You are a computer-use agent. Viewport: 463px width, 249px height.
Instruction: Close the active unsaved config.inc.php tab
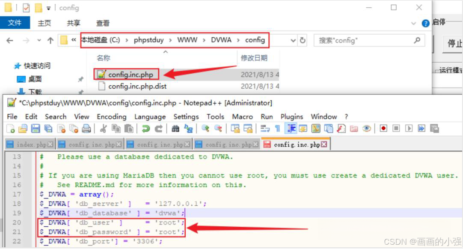pyautogui.click(x=324, y=144)
